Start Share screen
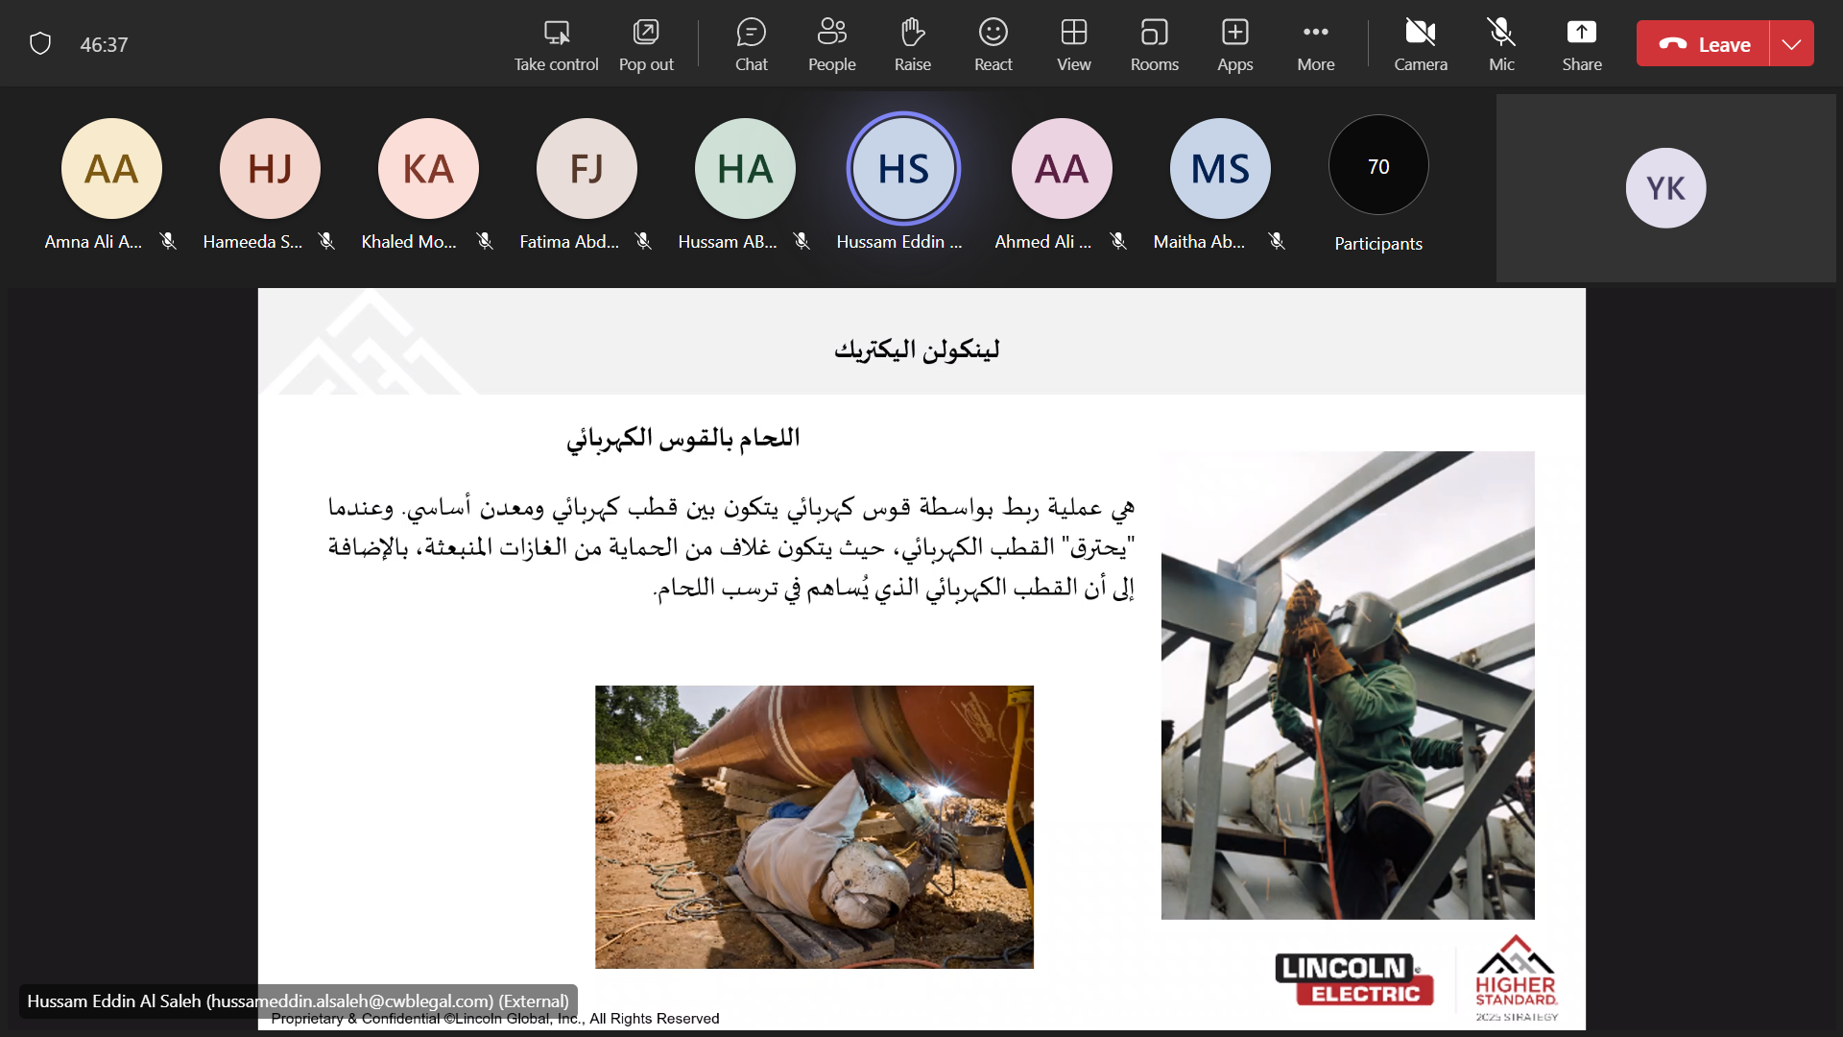 (1581, 44)
